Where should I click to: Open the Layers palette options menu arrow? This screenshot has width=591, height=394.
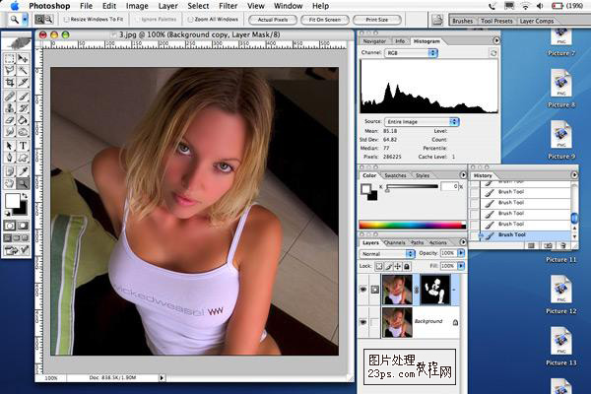tap(463, 242)
